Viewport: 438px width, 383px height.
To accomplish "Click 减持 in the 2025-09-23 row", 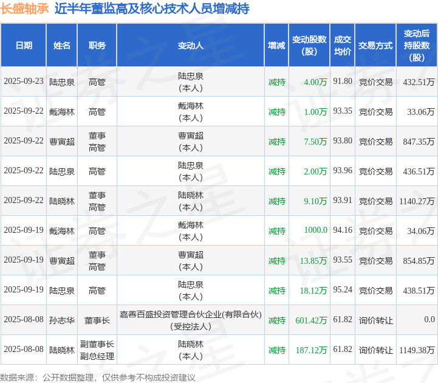I will point(277,82).
